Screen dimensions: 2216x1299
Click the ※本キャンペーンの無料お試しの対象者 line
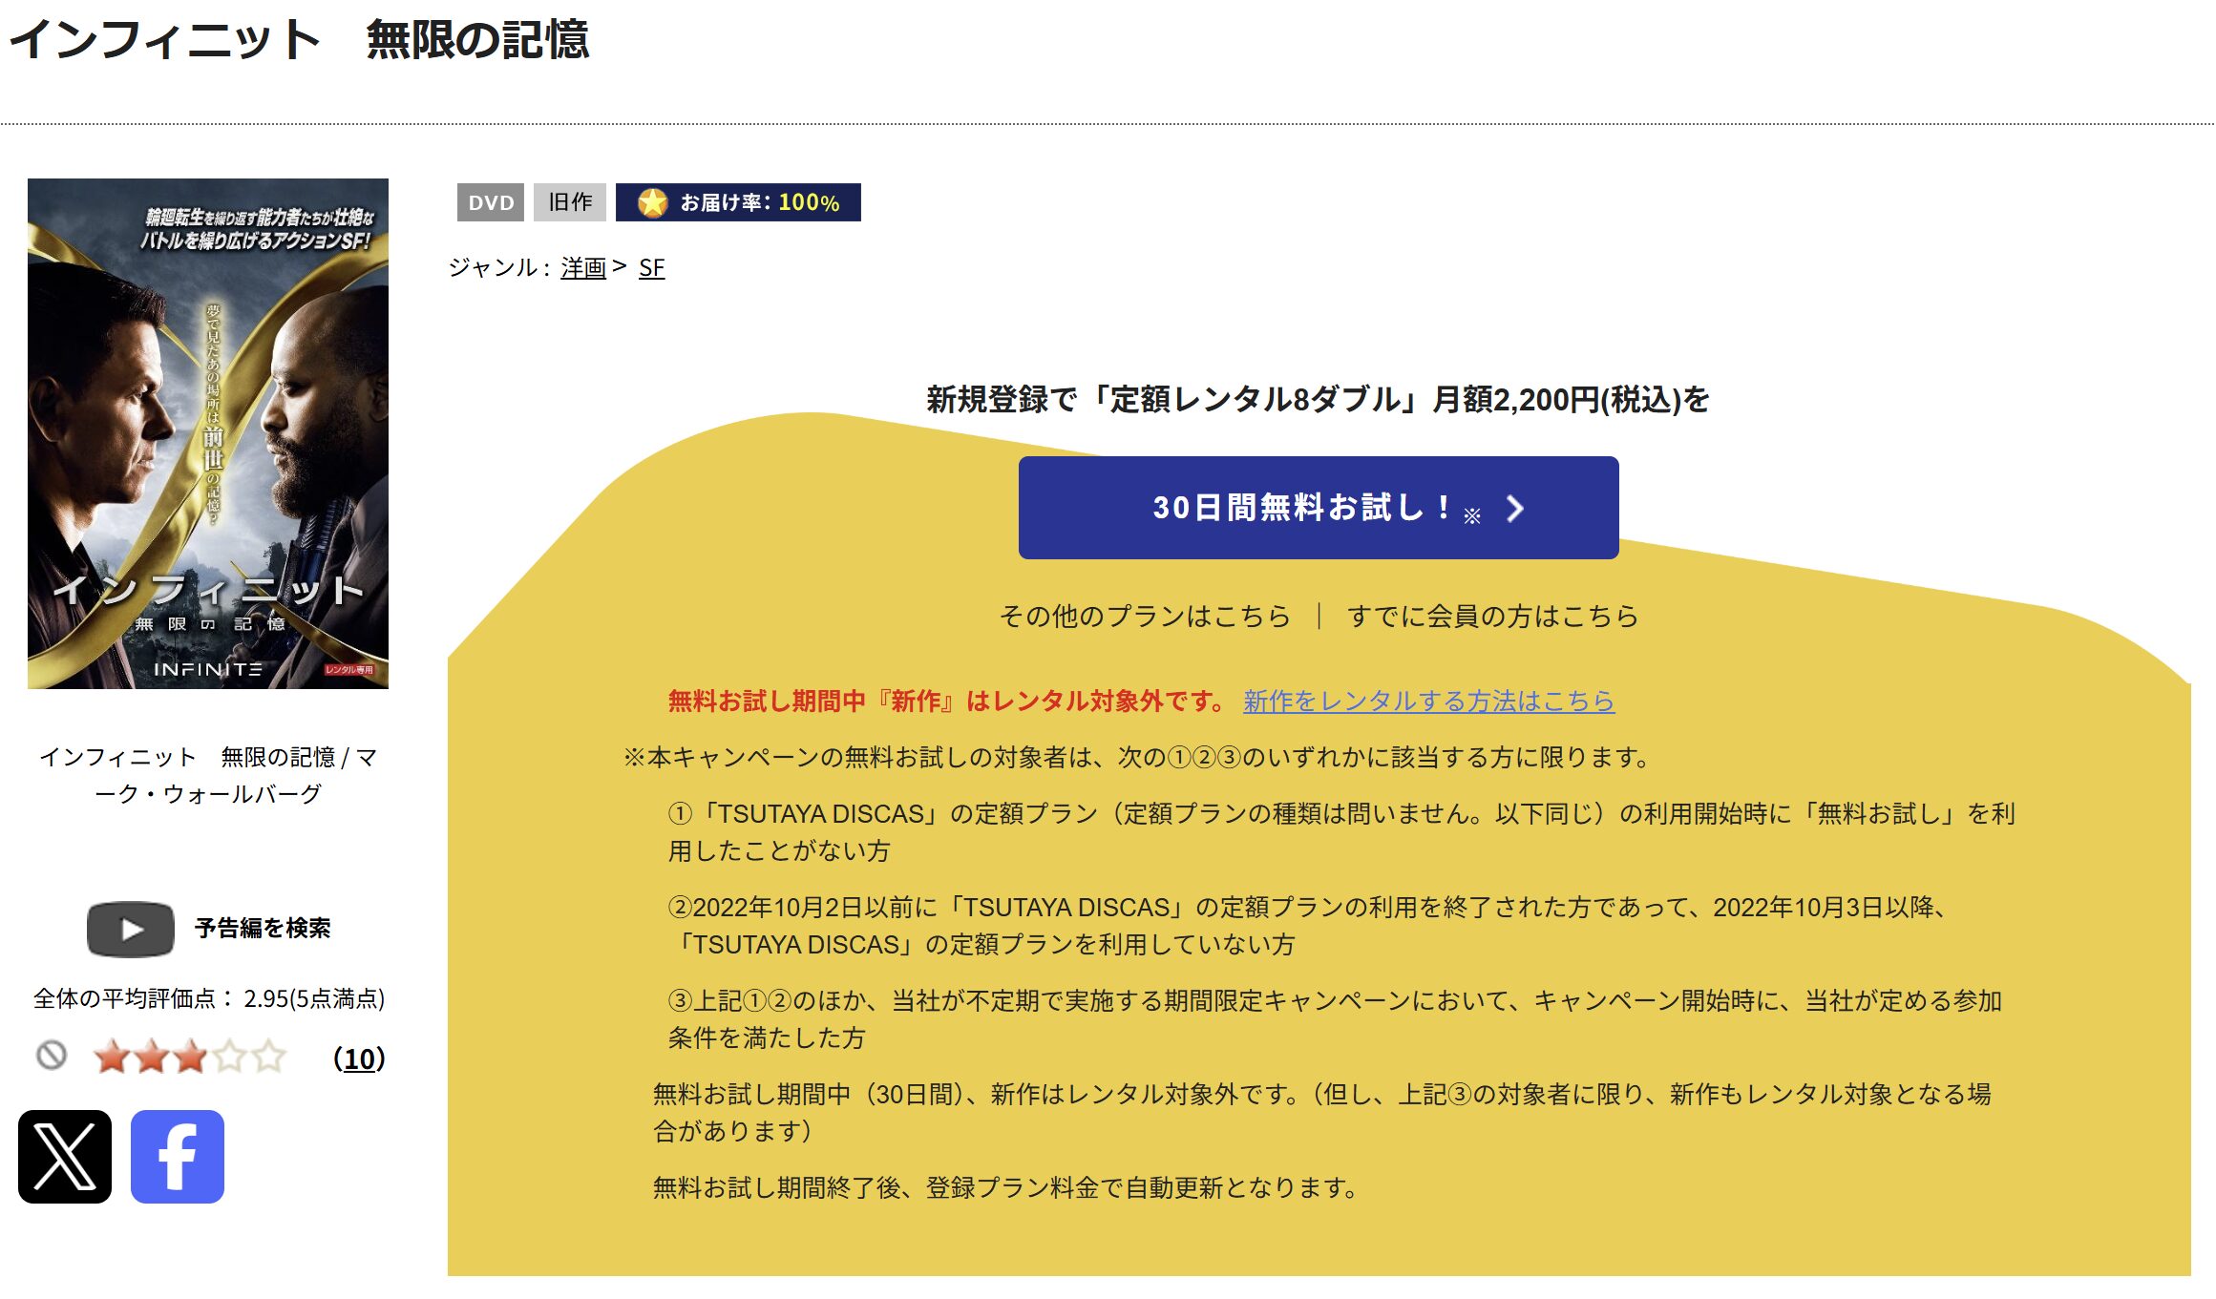[x=1137, y=757]
